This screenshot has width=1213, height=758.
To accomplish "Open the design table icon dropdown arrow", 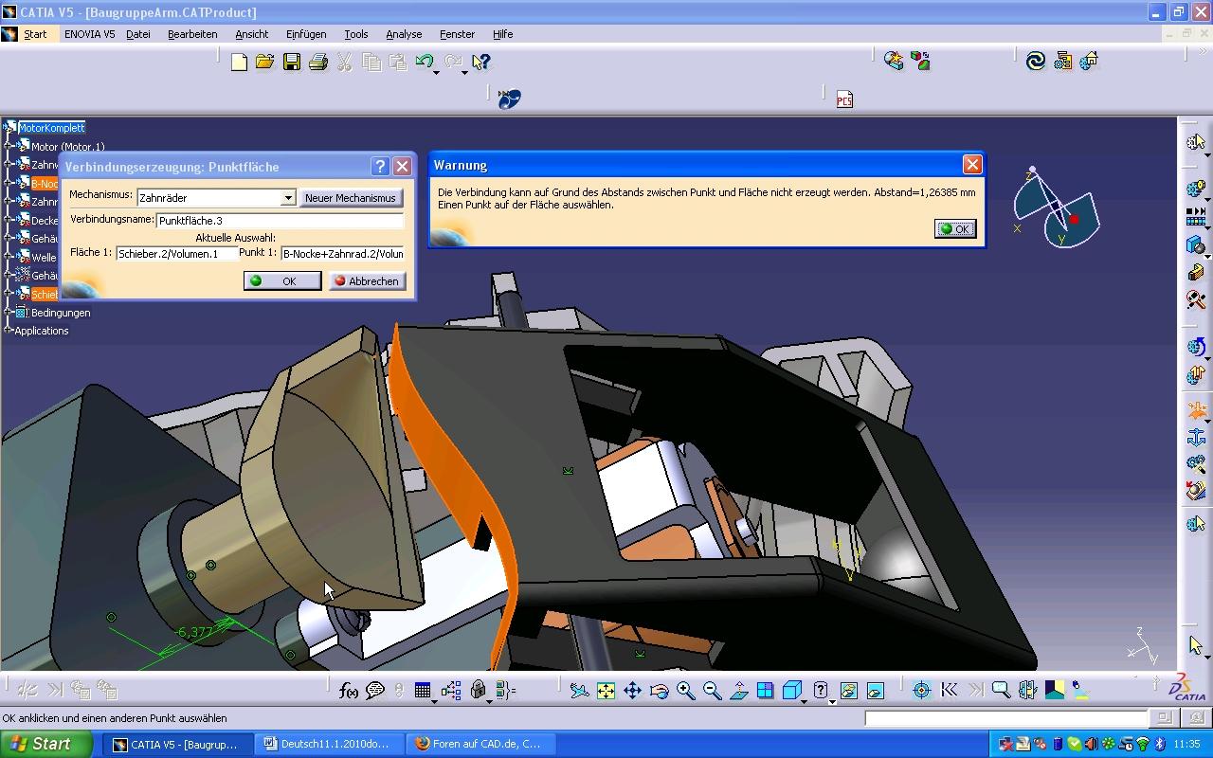I will point(435,700).
